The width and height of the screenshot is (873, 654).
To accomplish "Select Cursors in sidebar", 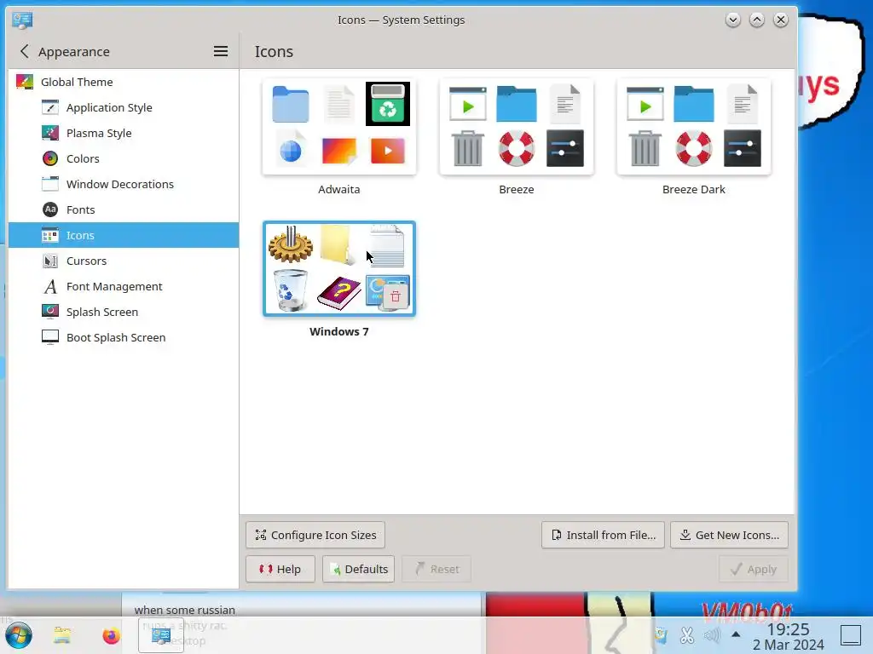I will point(123,261).
